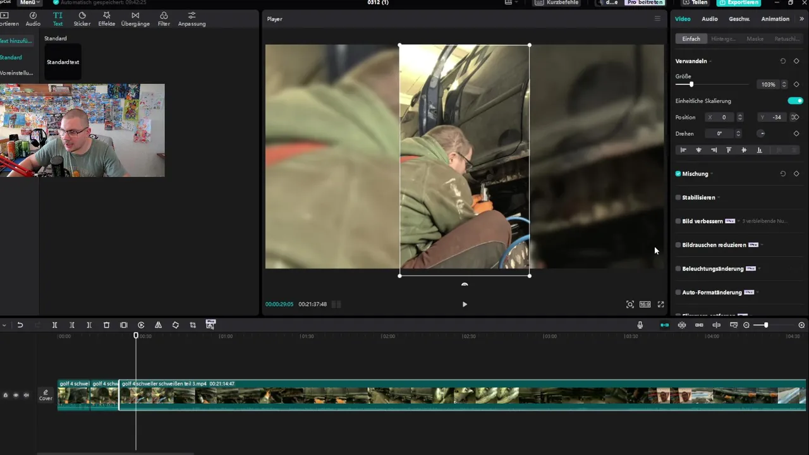The height and width of the screenshot is (455, 809).
Task: Align clip to left edge
Action: tap(683, 150)
